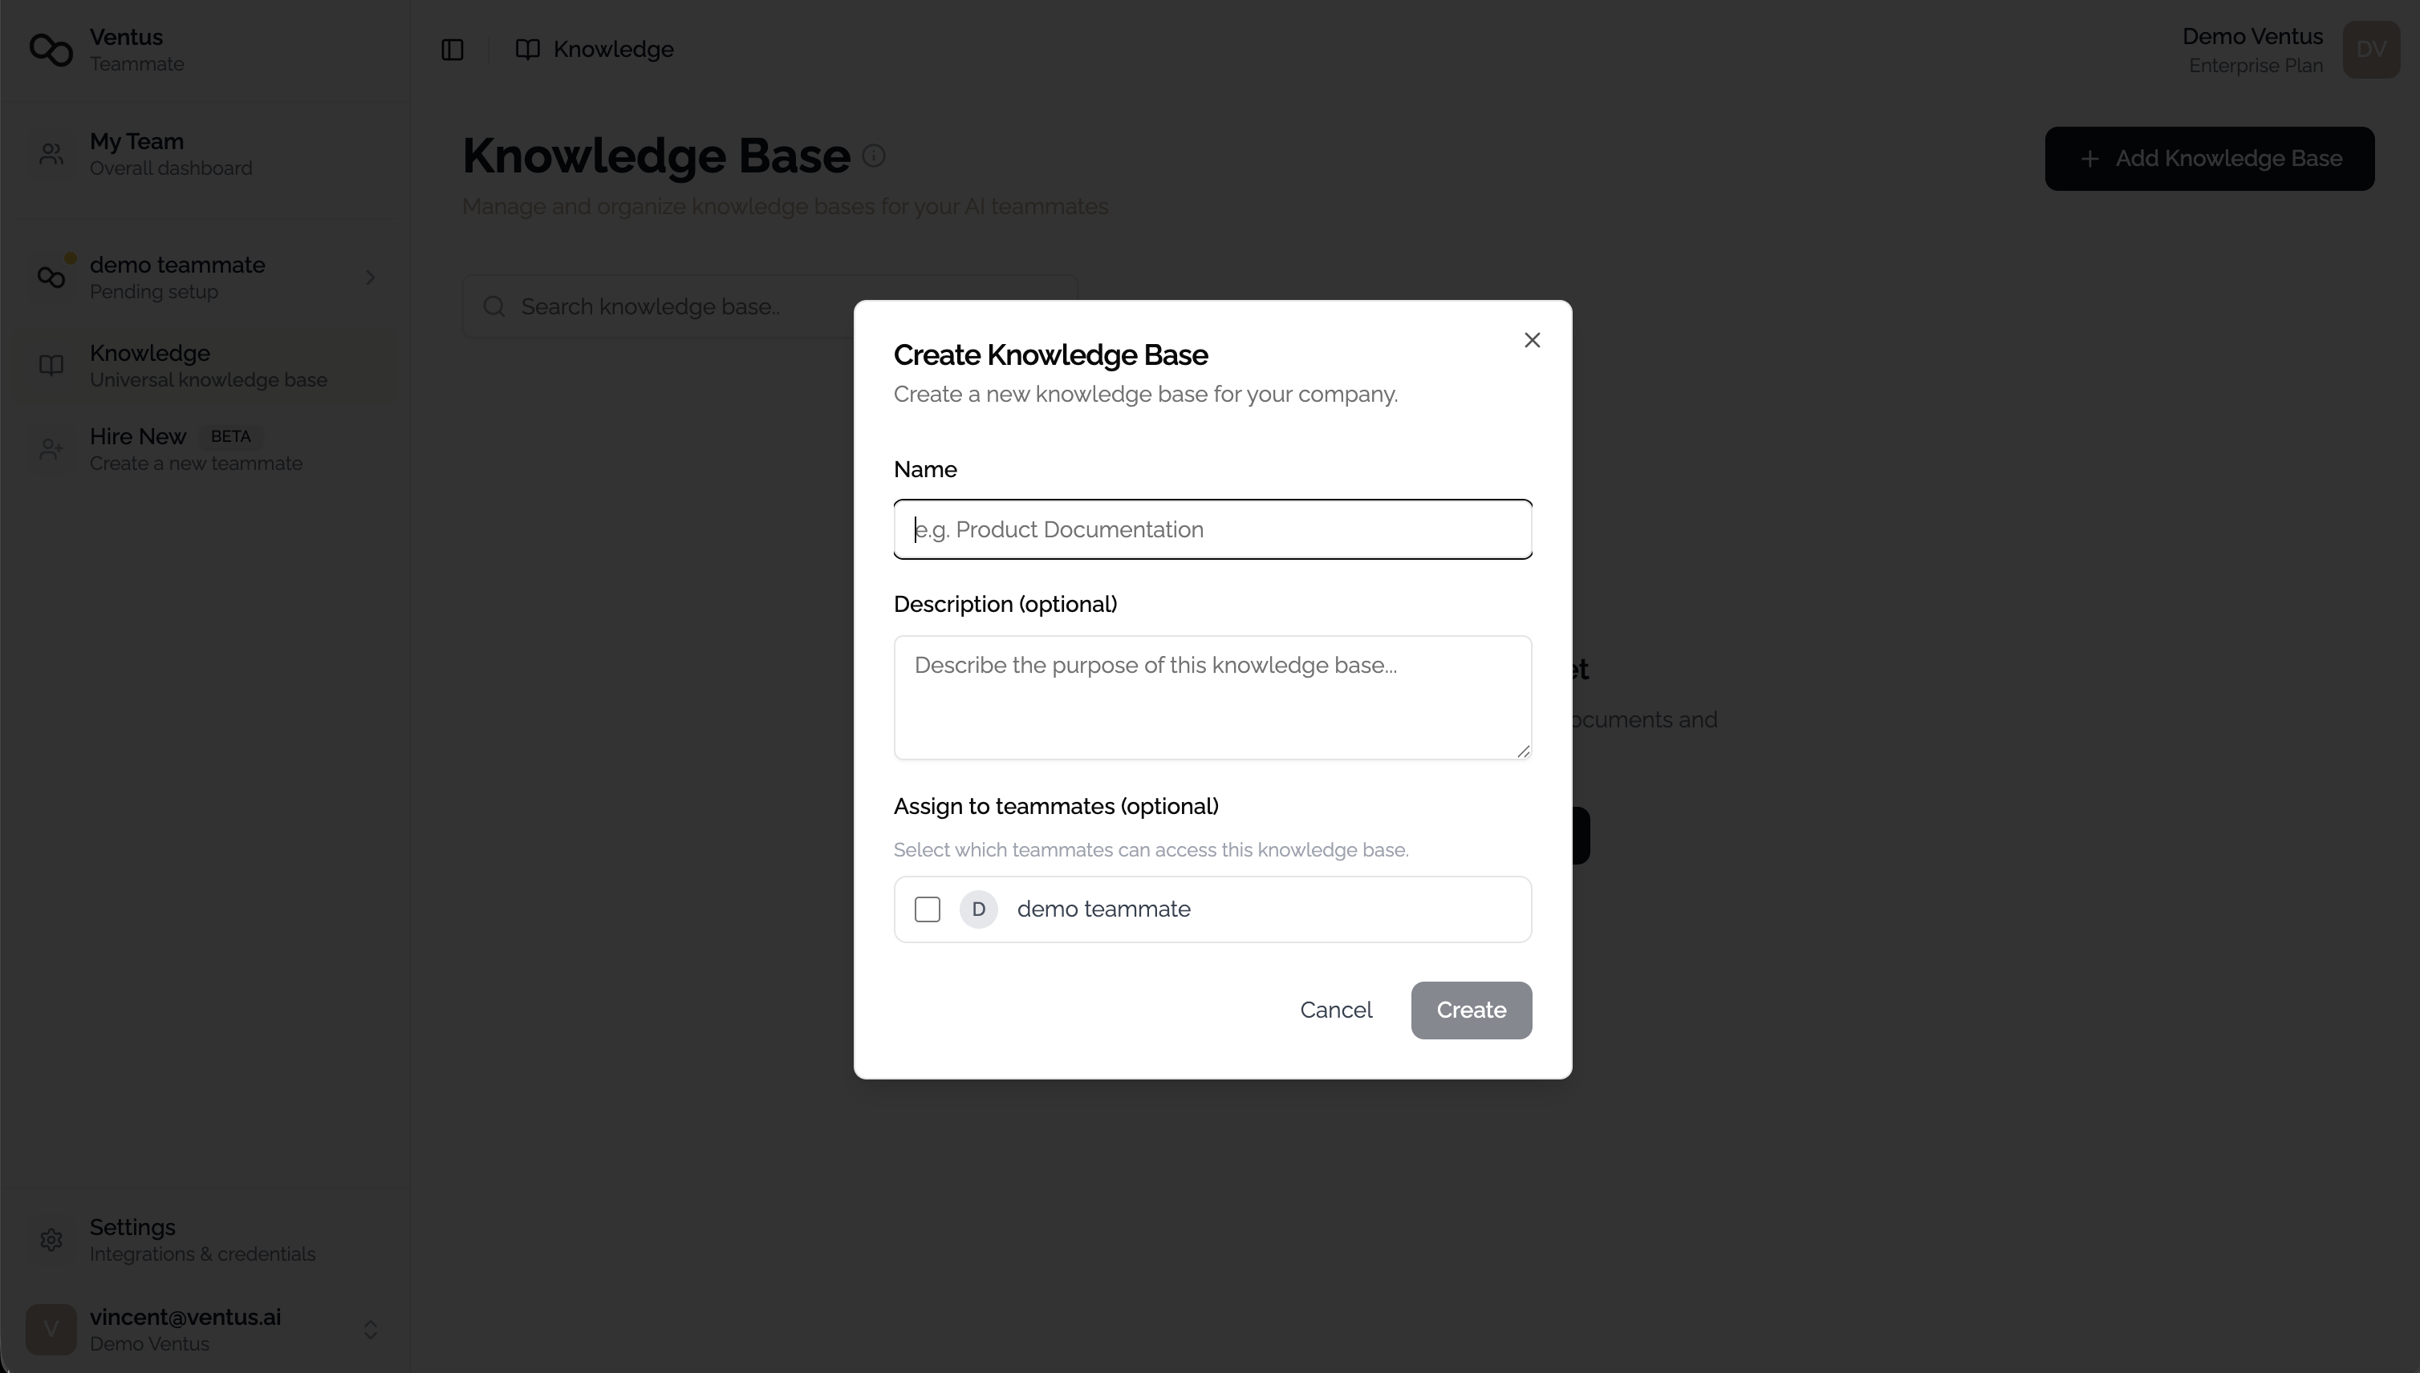
Task: Click the Description textarea
Action: point(1212,697)
